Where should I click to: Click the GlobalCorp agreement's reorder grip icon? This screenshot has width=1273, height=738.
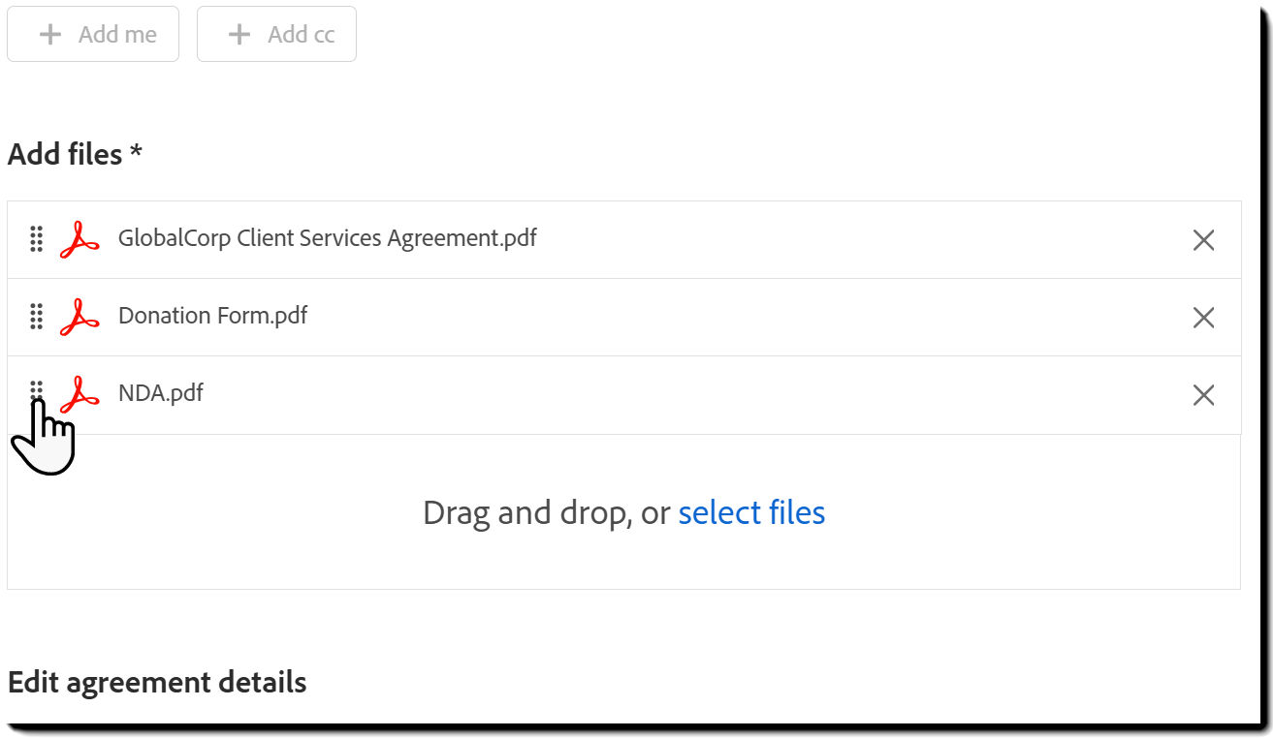tap(37, 239)
